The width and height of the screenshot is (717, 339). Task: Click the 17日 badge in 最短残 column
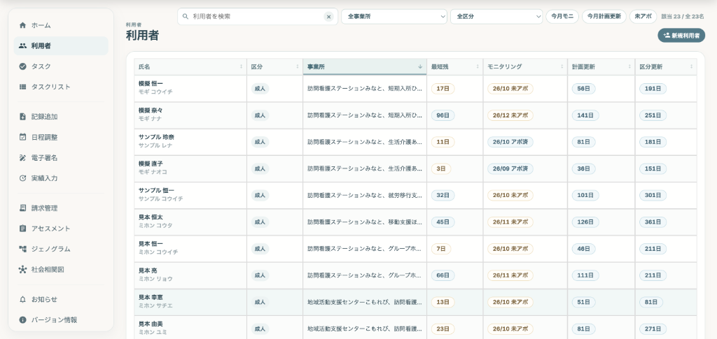tap(443, 89)
